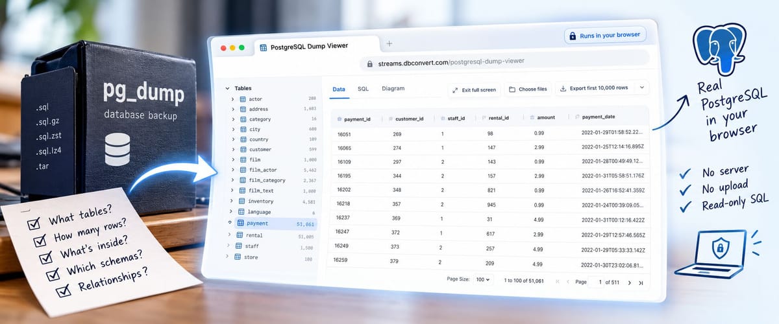Click payment_id cell 16051
The width and height of the screenshot is (779, 324).
345,133
